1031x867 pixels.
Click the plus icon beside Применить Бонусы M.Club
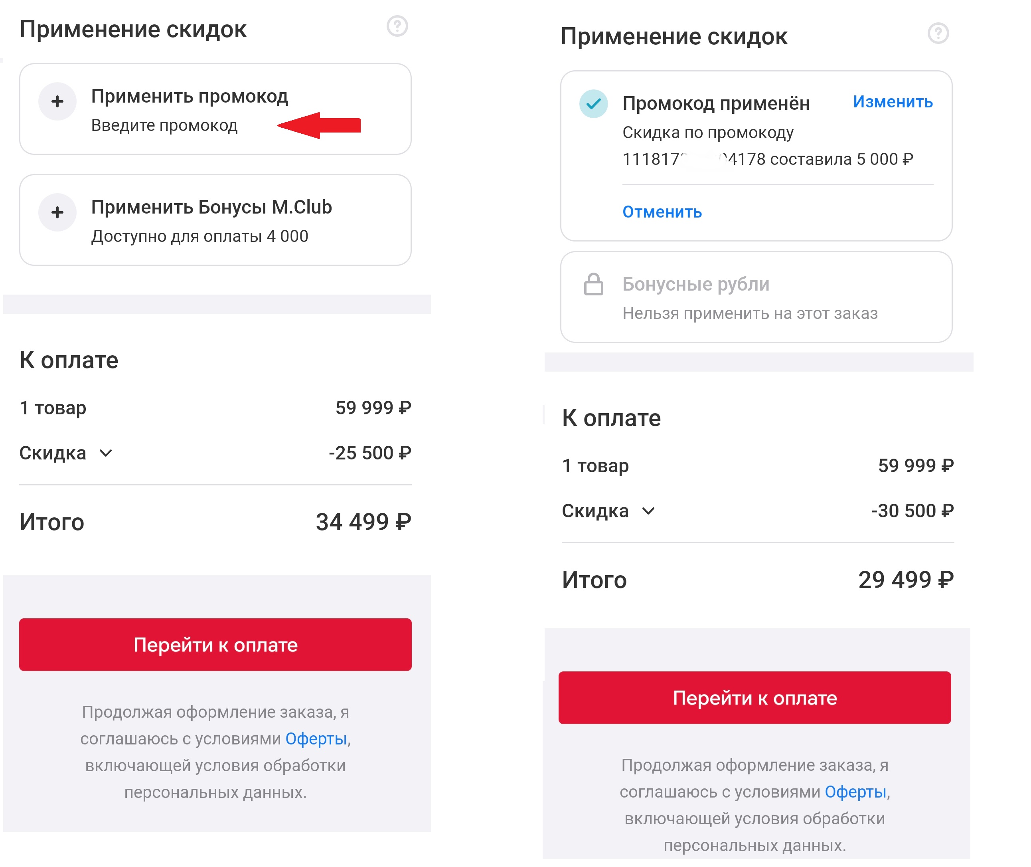click(57, 212)
